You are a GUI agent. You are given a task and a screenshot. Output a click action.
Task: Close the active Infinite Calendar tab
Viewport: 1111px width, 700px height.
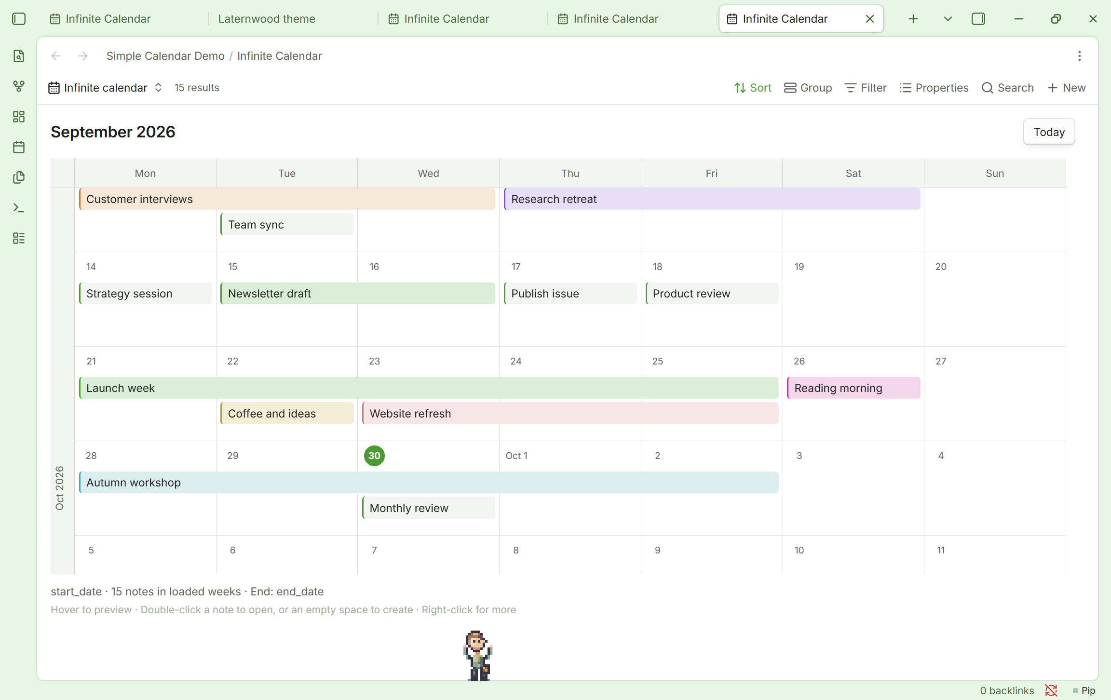(x=870, y=19)
